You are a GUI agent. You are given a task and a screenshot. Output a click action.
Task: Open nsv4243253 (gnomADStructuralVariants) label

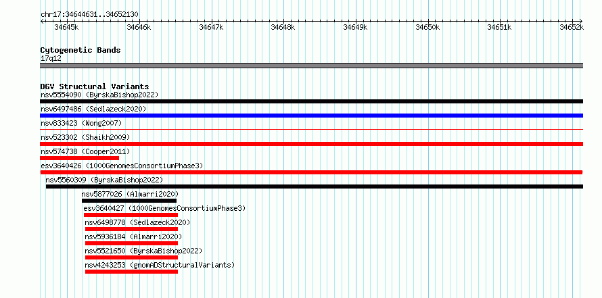tap(160, 265)
